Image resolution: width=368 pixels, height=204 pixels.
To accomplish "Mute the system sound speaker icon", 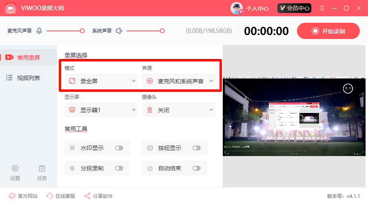I will 119,31.
